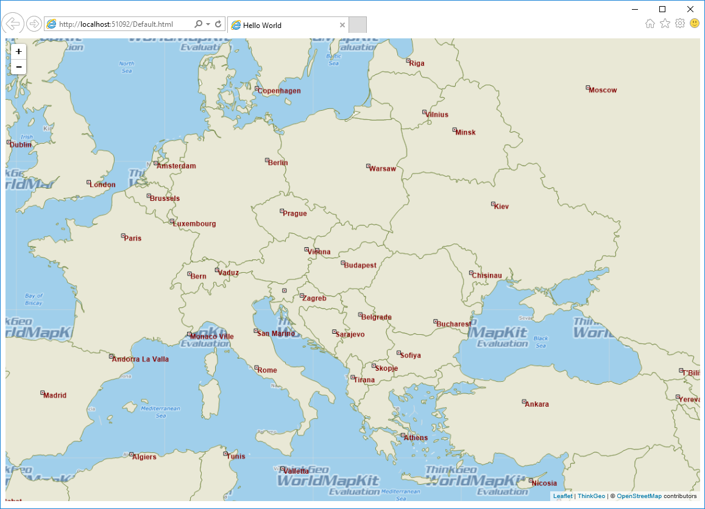Click the Dublin city label

tap(21, 145)
